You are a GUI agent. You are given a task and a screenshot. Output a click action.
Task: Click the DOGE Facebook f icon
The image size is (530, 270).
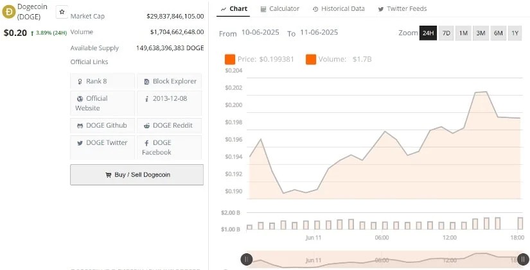pyautogui.click(x=147, y=143)
